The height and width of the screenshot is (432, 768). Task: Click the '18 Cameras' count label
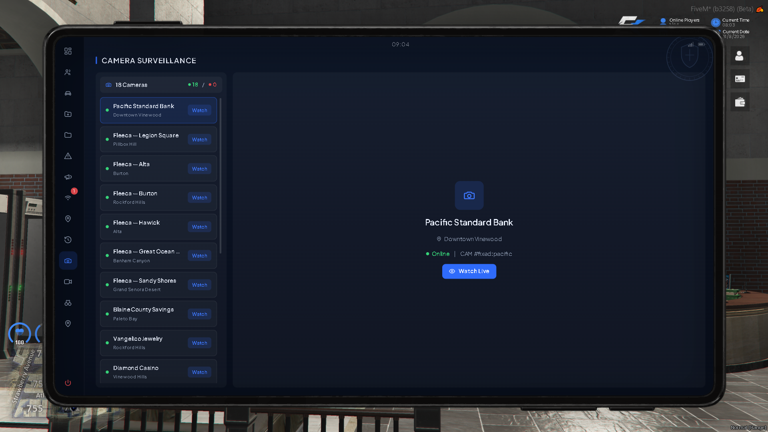[131, 85]
